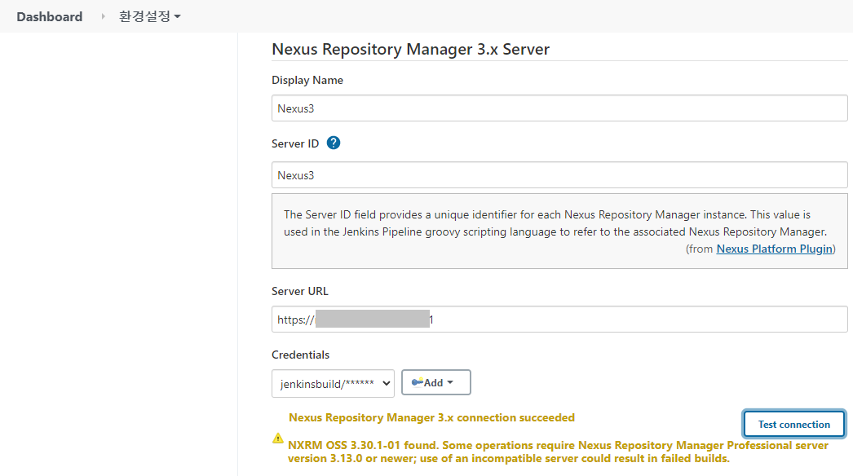Focus the Server URL input field
The height and width of the screenshot is (476, 853).
pyautogui.click(x=559, y=320)
